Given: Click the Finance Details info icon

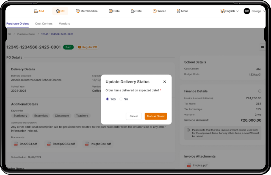Looking at the screenshot, I should point(260,91).
